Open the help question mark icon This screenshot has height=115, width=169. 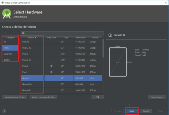tap(4, 111)
